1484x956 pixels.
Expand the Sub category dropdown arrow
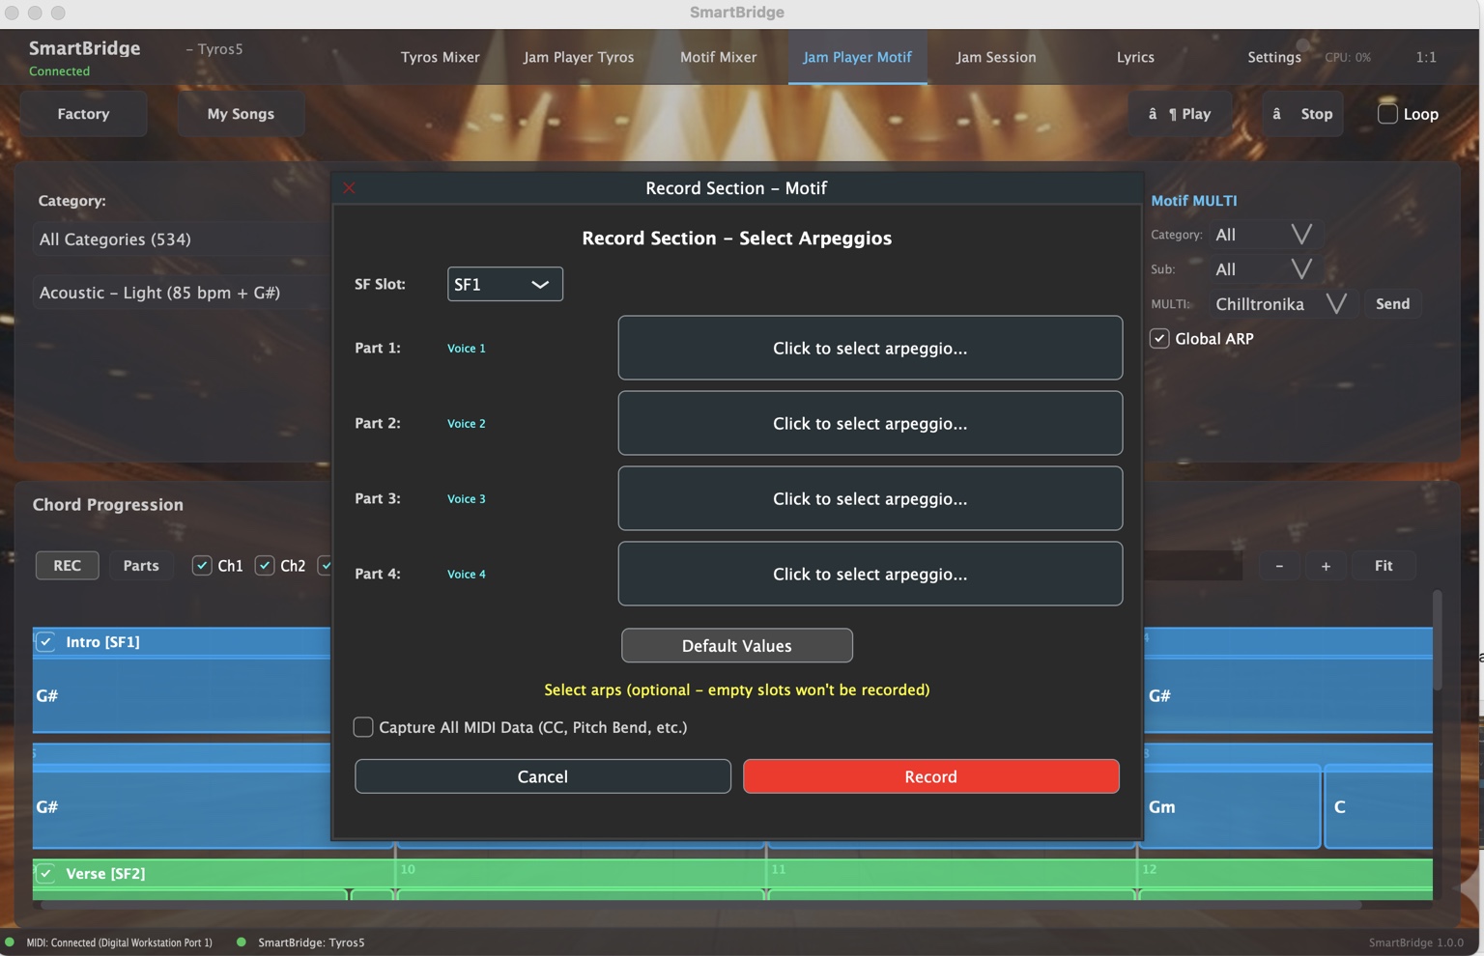click(x=1300, y=269)
